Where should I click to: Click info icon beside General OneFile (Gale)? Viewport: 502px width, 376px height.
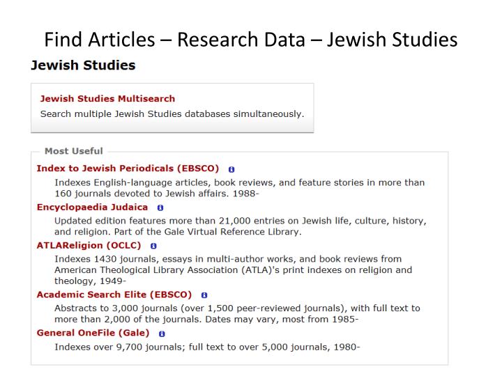pos(162,334)
